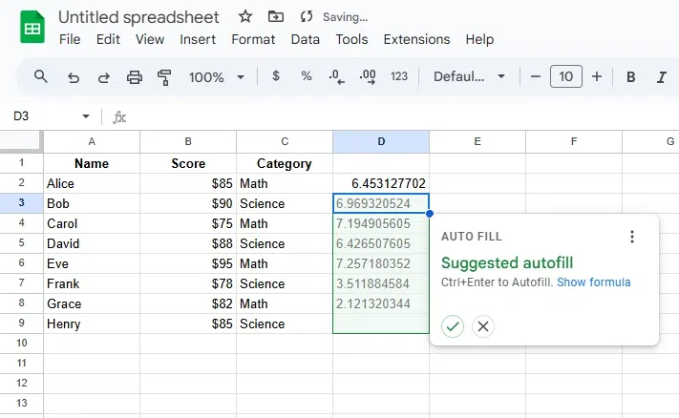This screenshot has height=418, width=679.
Task: Format cells as percent
Action: point(307,76)
